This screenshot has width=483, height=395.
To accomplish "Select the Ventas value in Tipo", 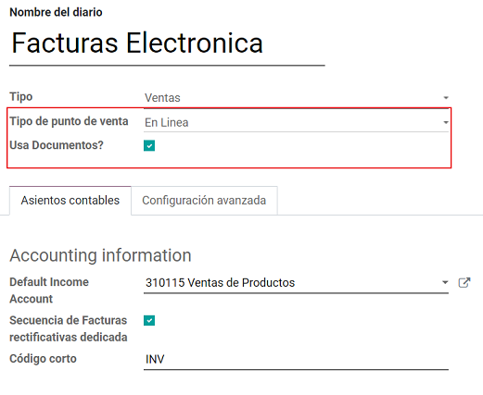I will (296, 98).
